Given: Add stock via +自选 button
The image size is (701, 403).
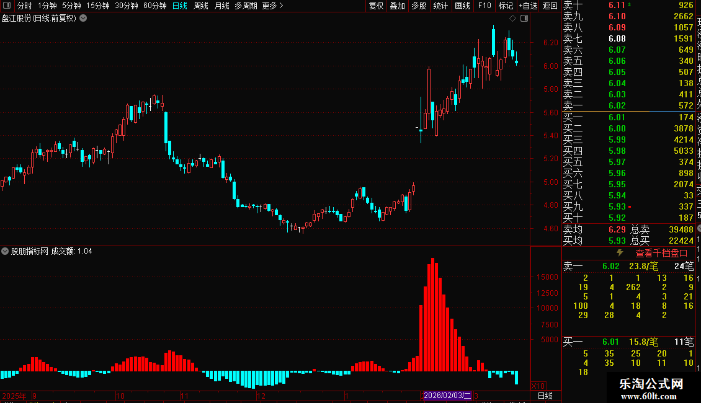Looking at the screenshot, I should [x=528, y=6].
